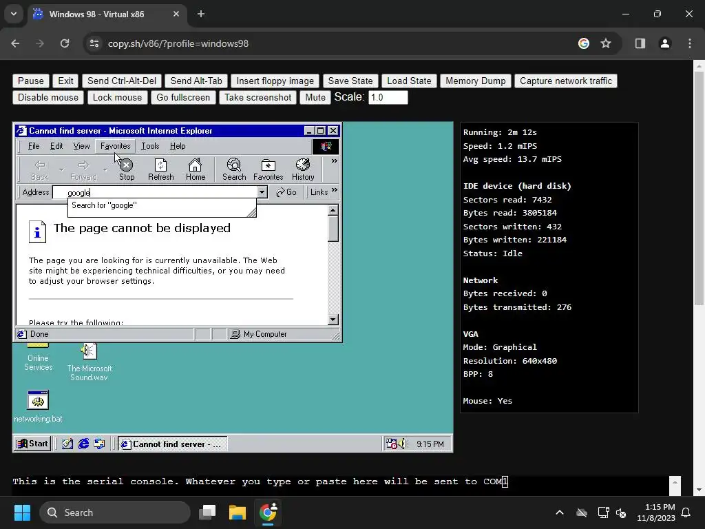
Task: Click the Windows 98 Start button
Action: pyautogui.click(x=32, y=444)
